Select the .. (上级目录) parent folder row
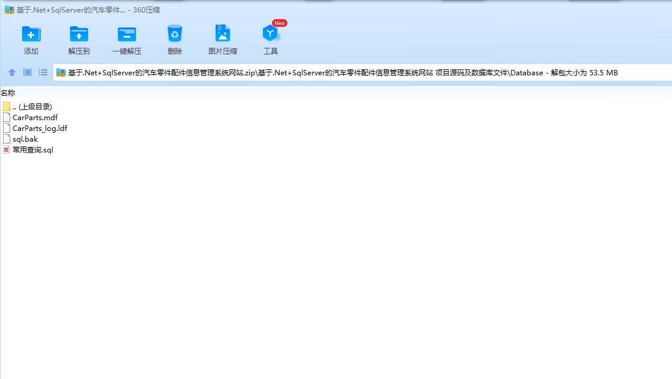The height and width of the screenshot is (379, 672). [x=28, y=106]
